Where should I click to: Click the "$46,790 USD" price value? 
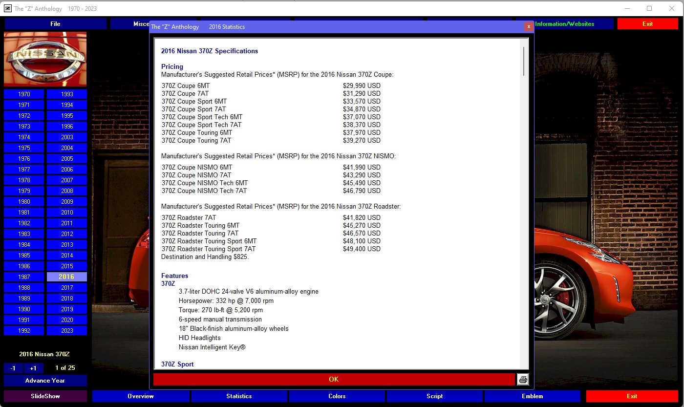coord(362,191)
